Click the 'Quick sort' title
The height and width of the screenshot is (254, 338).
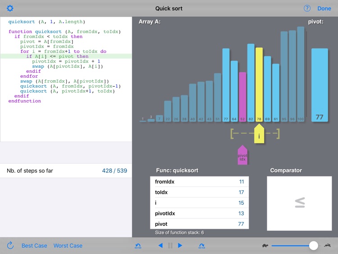tap(169, 9)
